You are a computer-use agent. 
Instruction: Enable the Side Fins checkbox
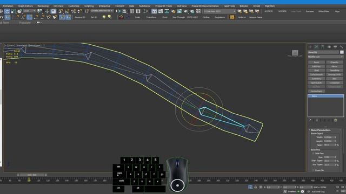click(314, 153)
